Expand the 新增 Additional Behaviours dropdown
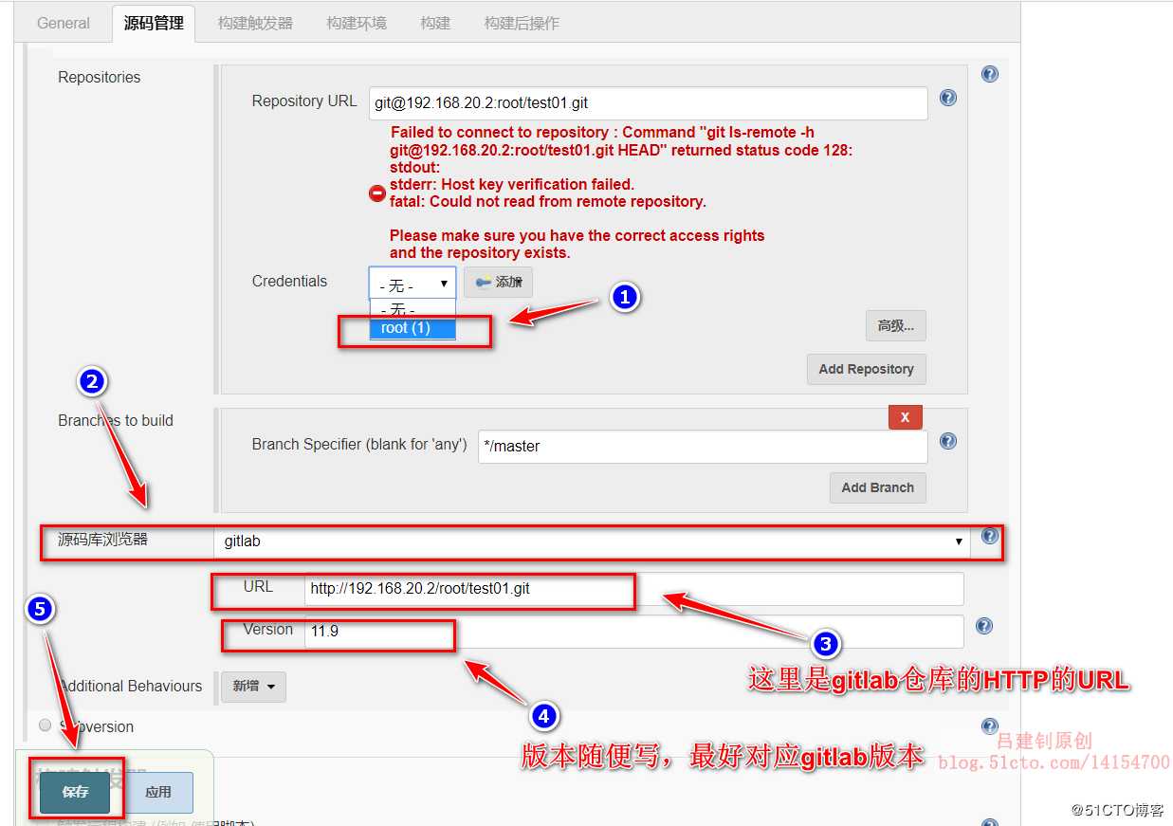Viewport: 1173px width, 826px height. [x=253, y=687]
